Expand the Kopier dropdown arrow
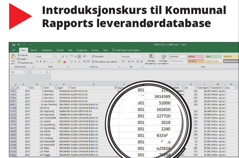Image resolution: width=239 pixels, height=158 pixels. (x=28, y=59)
